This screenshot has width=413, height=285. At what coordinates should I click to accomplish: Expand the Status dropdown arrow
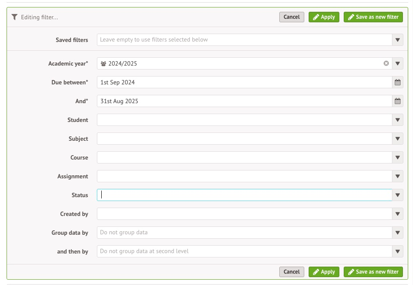[x=397, y=195]
